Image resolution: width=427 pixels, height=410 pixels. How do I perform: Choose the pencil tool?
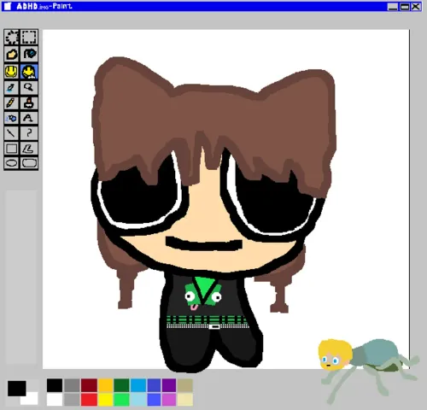point(12,102)
